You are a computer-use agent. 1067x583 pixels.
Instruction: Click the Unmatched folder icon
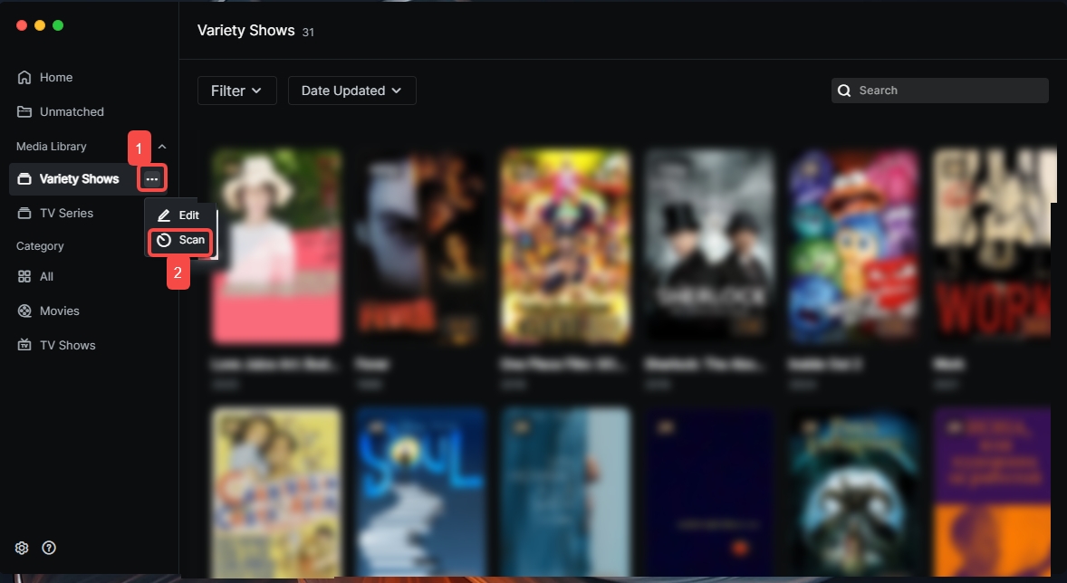pos(24,112)
